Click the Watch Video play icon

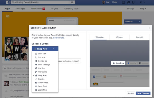point(36,83)
